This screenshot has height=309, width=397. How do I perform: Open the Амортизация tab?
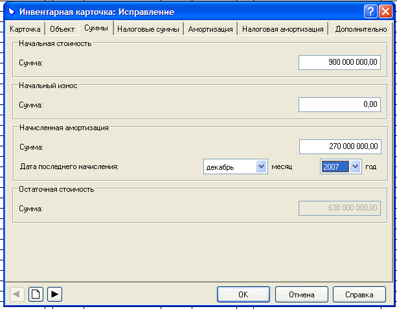click(x=210, y=29)
